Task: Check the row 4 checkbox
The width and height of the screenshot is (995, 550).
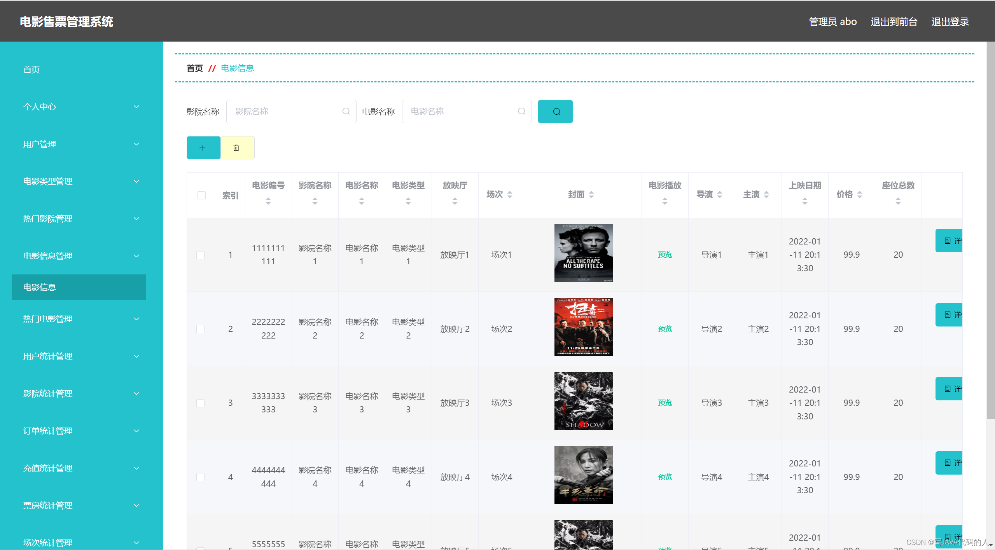Action: tap(200, 477)
